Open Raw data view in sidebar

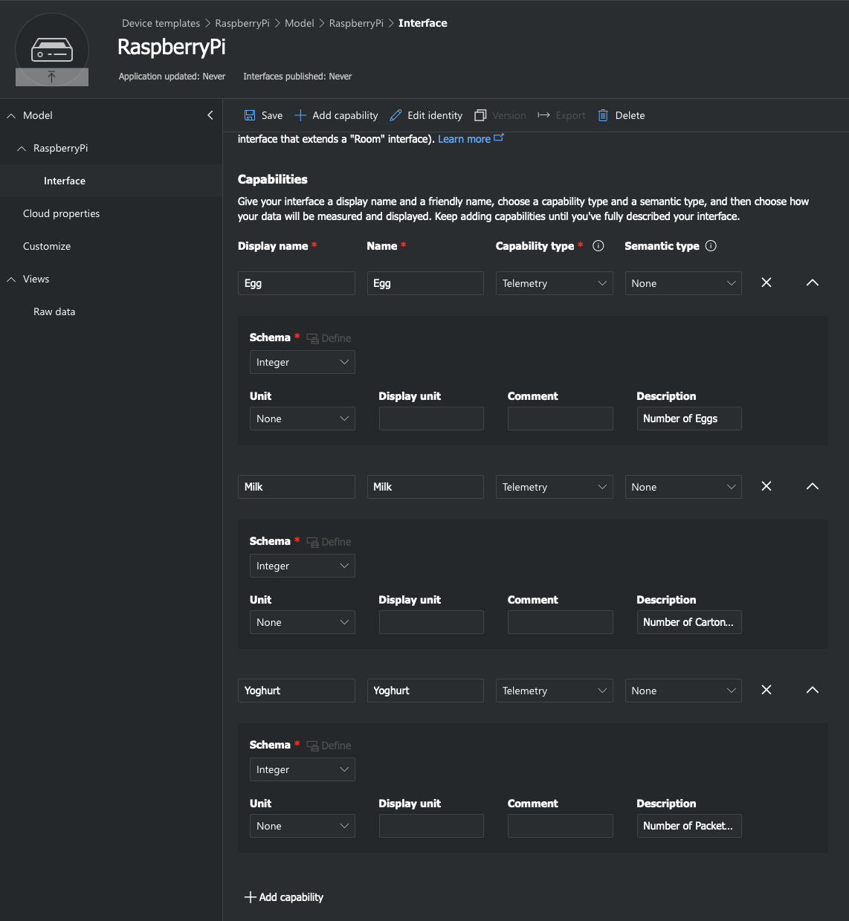54,311
